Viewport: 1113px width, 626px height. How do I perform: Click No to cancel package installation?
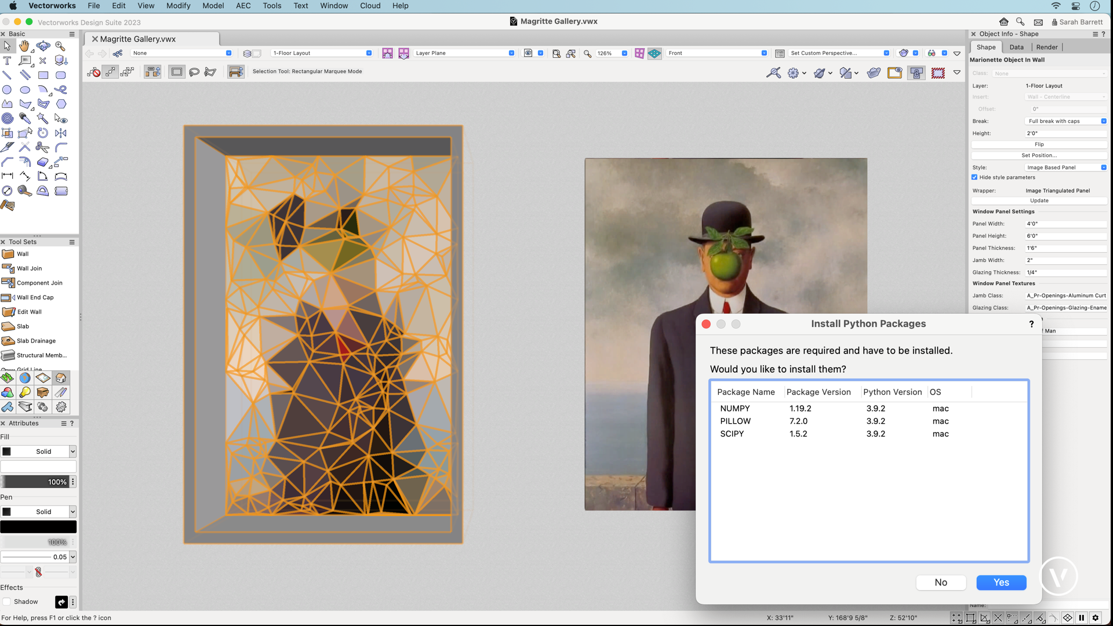click(940, 582)
